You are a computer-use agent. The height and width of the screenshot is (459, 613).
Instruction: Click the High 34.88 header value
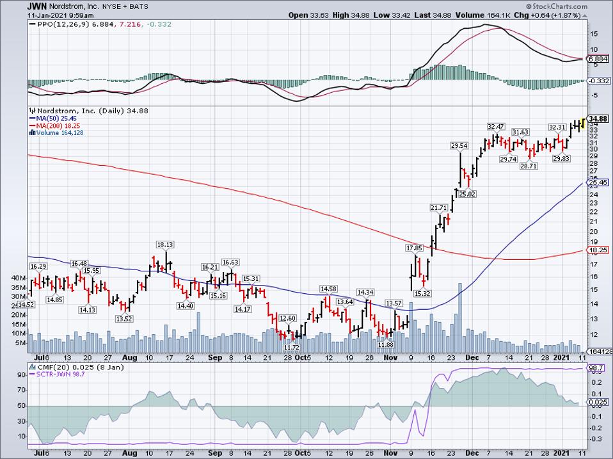tap(351, 15)
